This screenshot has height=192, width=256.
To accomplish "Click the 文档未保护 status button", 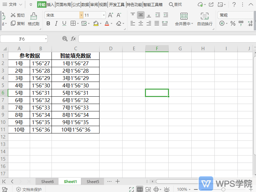I will [29, 189].
